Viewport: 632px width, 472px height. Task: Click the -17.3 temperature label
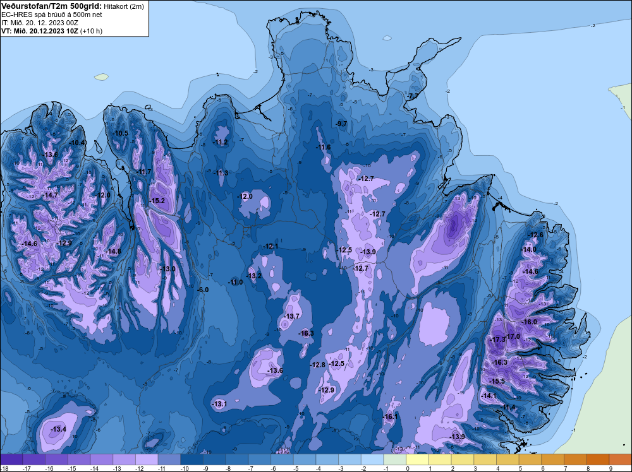pos(498,339)
